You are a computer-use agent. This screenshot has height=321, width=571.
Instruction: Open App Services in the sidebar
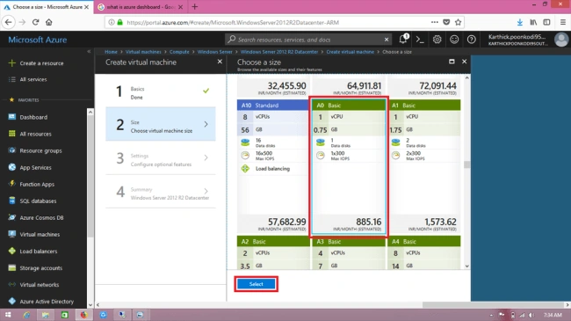coord(35,167)
